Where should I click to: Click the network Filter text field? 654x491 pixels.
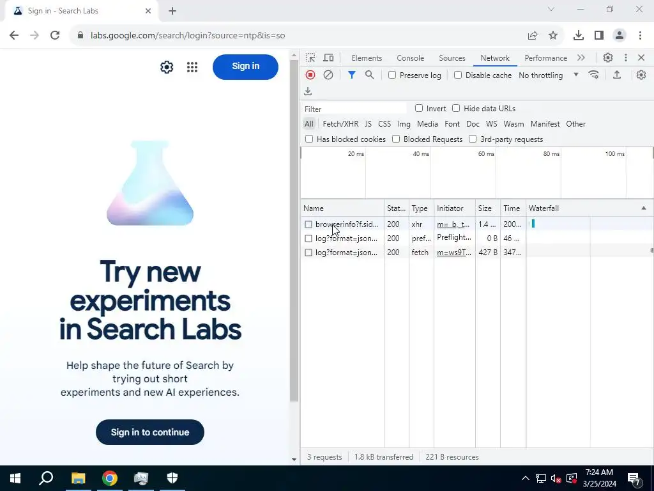pyautogui.click(x=354, y=109)
